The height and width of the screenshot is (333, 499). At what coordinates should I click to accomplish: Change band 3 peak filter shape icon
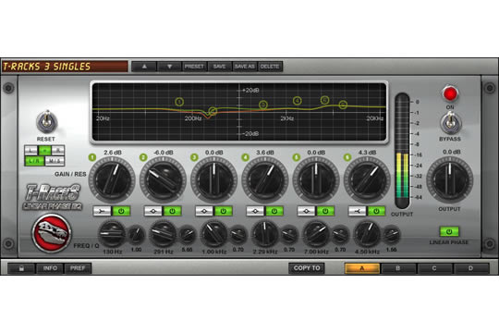coord(204,211)
